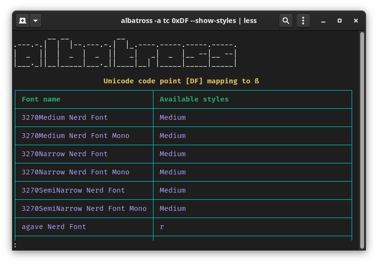Maximize the terminal window
The width and height of the screenshot is (378, 264).
[340, 21]
